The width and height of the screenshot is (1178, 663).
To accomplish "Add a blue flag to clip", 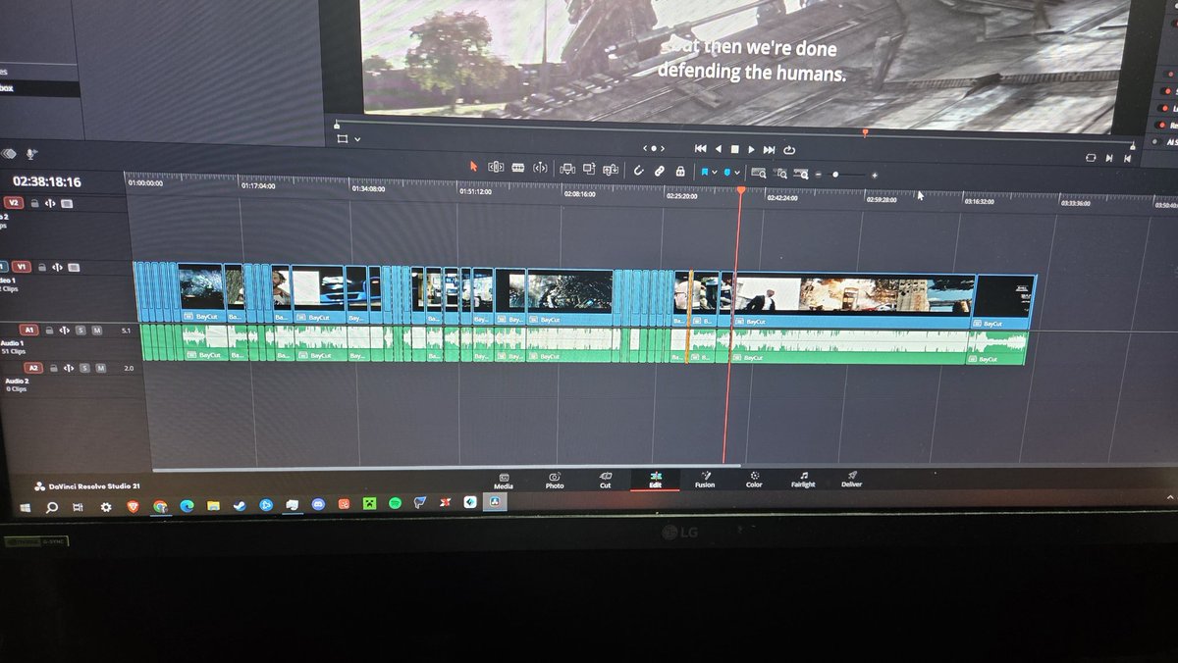I will 705,172.
